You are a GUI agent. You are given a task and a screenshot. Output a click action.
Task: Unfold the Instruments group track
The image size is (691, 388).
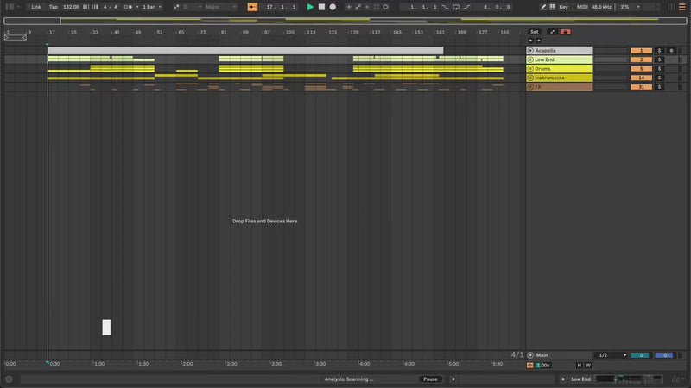[x=530, y=78]
